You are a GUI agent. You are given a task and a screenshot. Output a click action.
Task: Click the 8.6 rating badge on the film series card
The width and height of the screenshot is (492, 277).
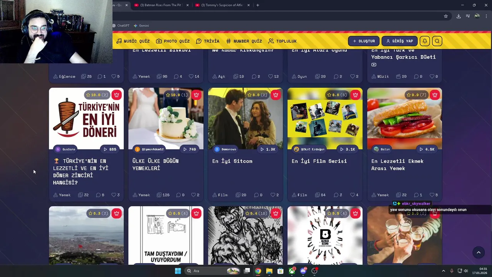click(x=337, y=95)
